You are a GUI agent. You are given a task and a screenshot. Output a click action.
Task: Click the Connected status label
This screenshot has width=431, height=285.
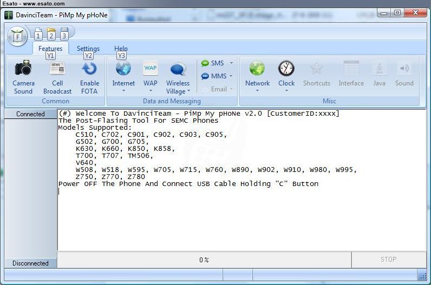click(x=30, y=114)
